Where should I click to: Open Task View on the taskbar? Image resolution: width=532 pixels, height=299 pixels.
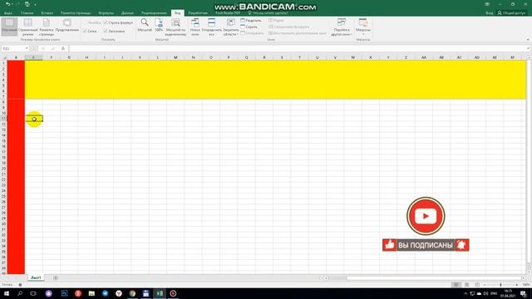point(33,293)
